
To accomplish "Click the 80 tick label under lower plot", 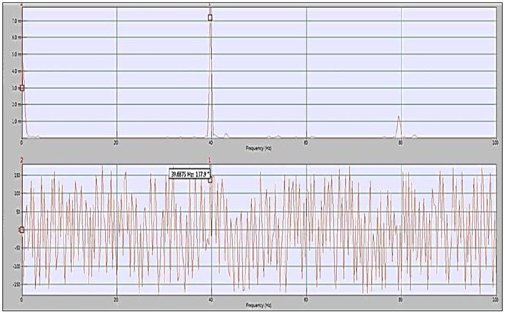I will coord(400,299).
